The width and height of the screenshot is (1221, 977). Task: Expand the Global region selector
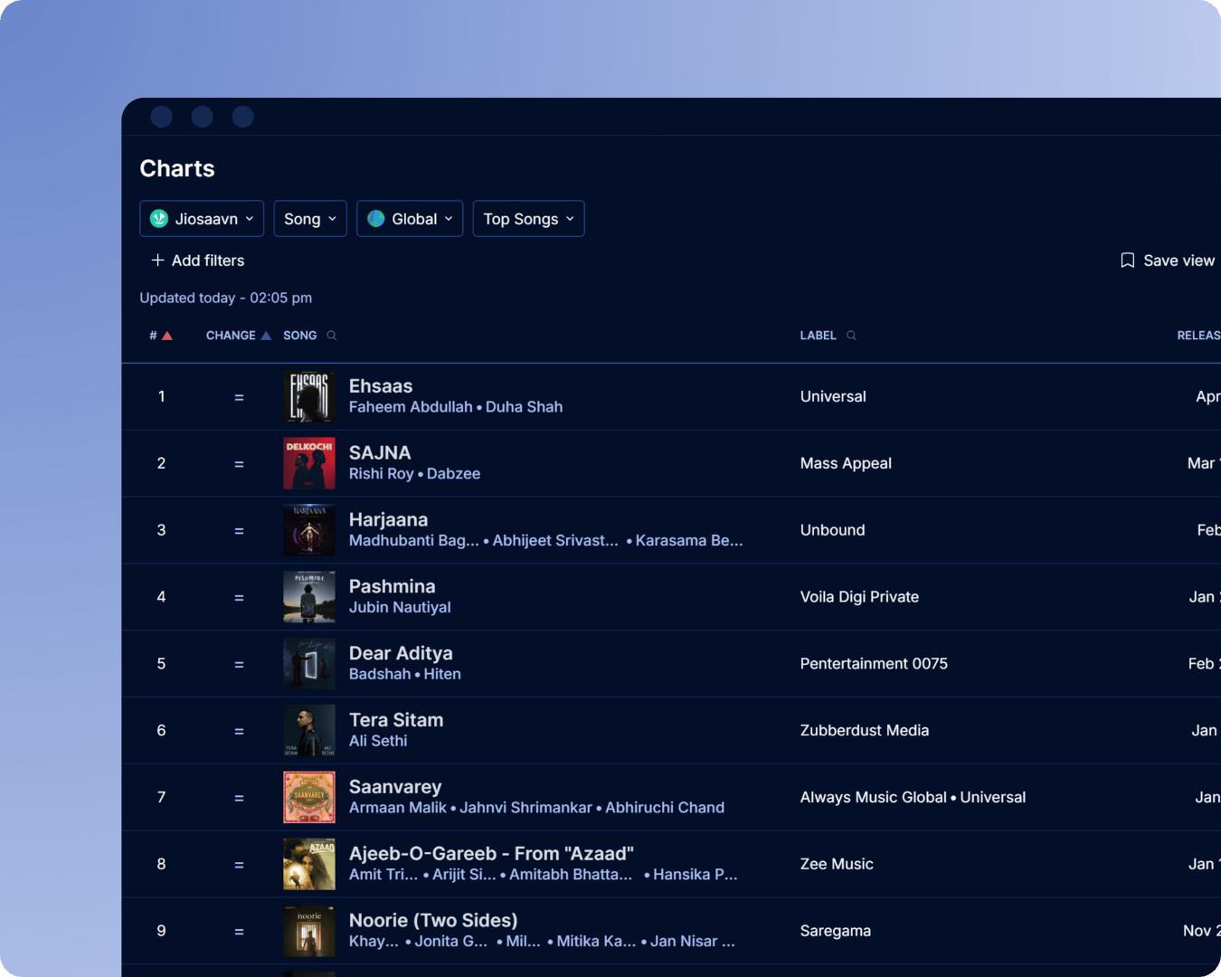tap(410, 218)
